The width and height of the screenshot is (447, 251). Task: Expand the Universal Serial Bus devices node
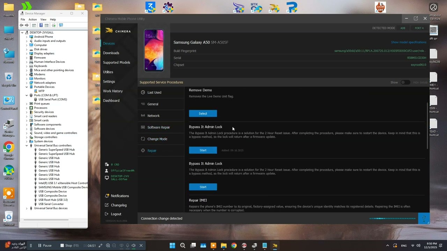point(27,208)
